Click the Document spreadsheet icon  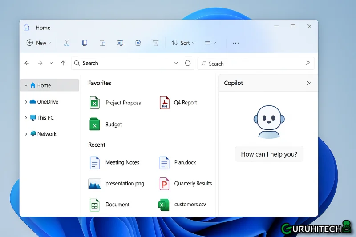(x=94, y=205)
